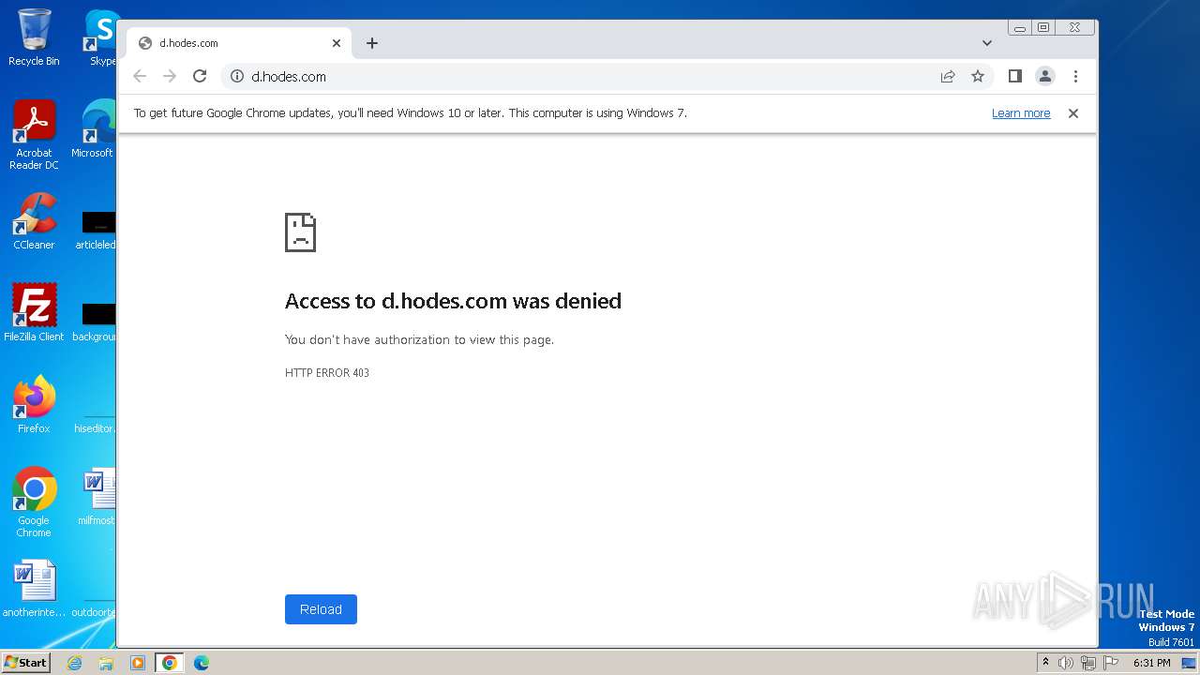Close the d.hodes.com tab
Screen dimensions: 1200x675
(337, 43)
